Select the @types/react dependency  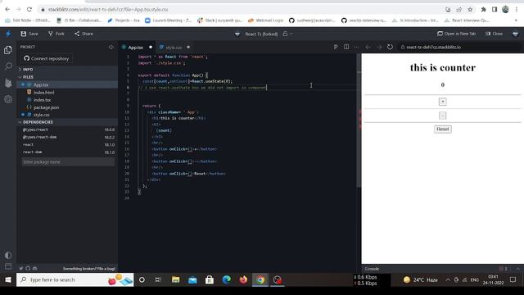[x=68, y=129]
